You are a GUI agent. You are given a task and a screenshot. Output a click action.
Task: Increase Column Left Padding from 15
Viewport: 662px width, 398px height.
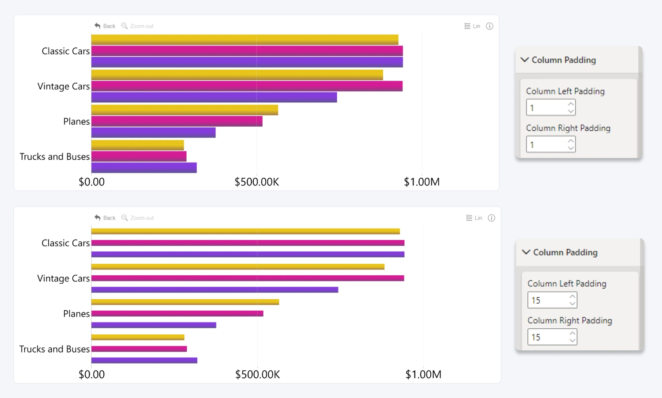pyautogui.click(x=572, y=297)
